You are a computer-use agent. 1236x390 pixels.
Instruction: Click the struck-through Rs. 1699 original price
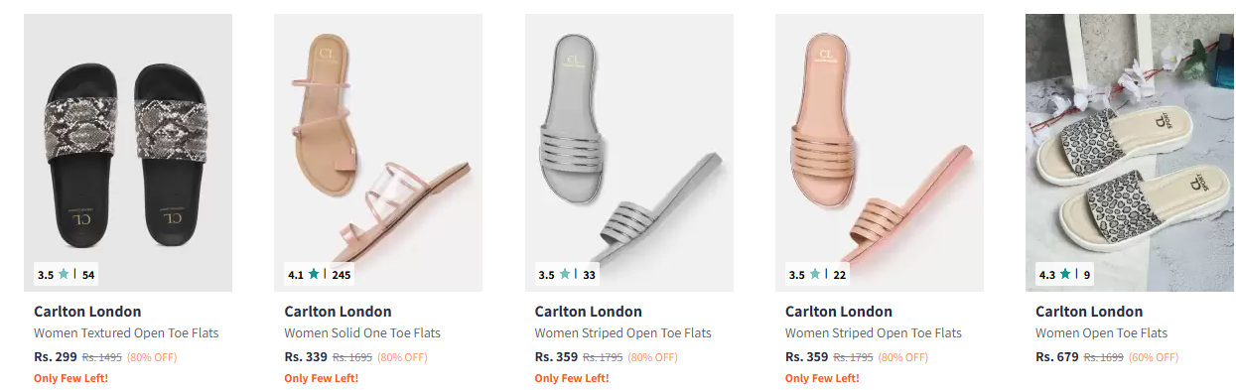tap(1103, 357)
